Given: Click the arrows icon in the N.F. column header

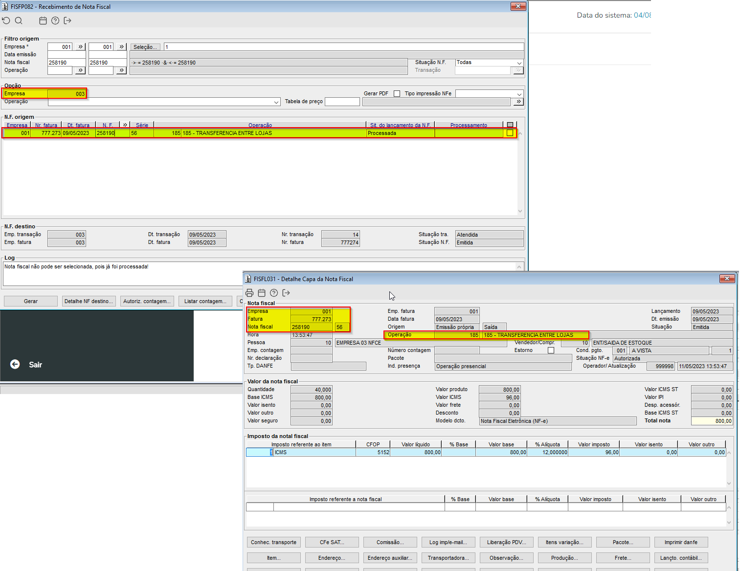Looking at the screenshot, I should pos(125,125).
